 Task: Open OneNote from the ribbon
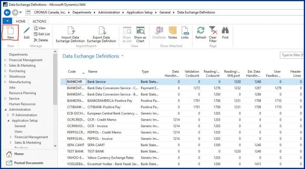click(159, 33)
